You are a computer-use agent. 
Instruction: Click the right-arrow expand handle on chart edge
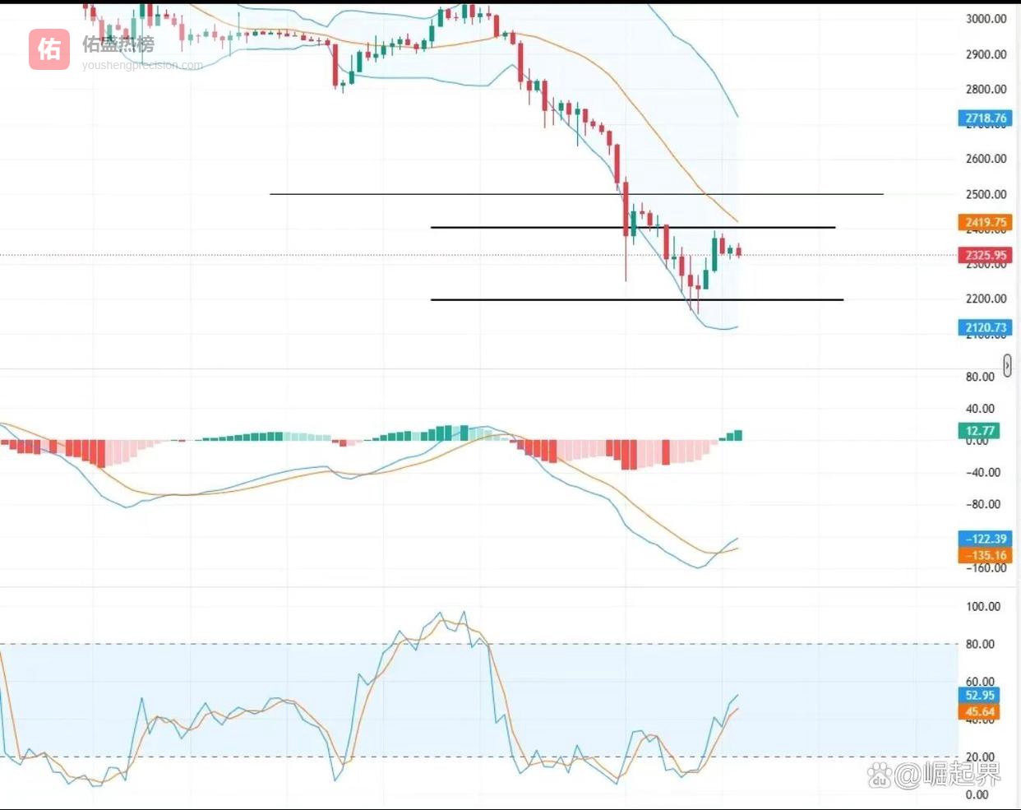(x=1007, y=365)
